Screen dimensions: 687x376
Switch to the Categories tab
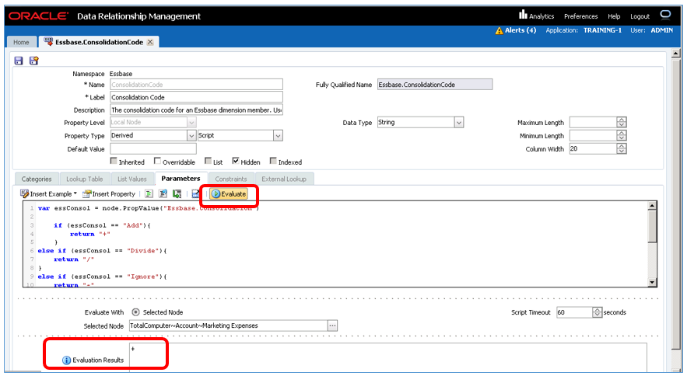(x=37, y=179)
